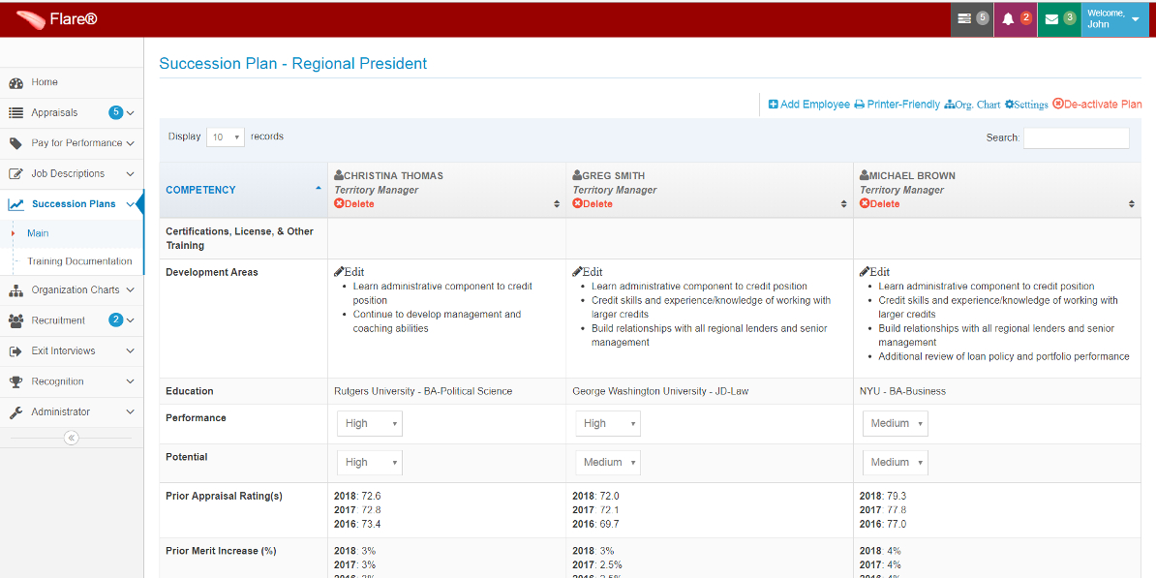1156x578 pixels.
Task: Click De-activate Plan
Action: [1097, 105]
